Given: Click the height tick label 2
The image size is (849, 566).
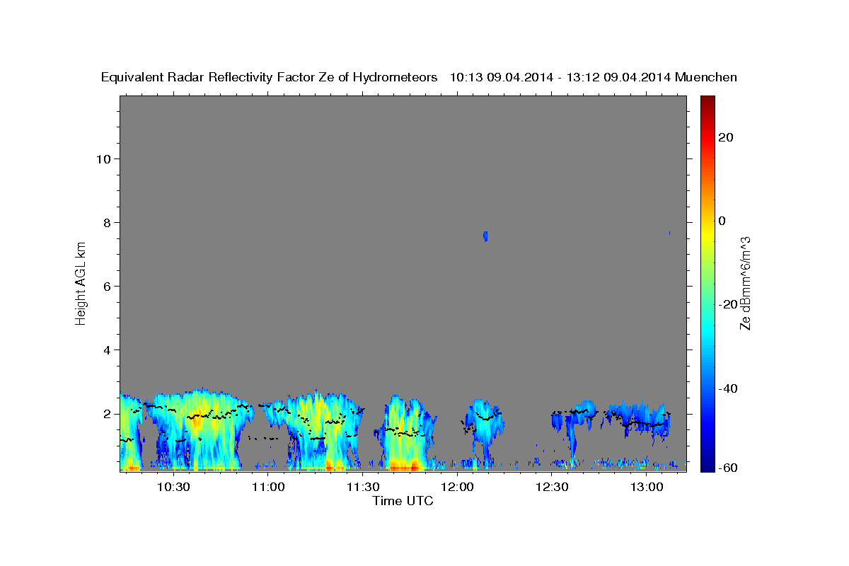Looking at the screenshot, I should (x=107, y=413).
